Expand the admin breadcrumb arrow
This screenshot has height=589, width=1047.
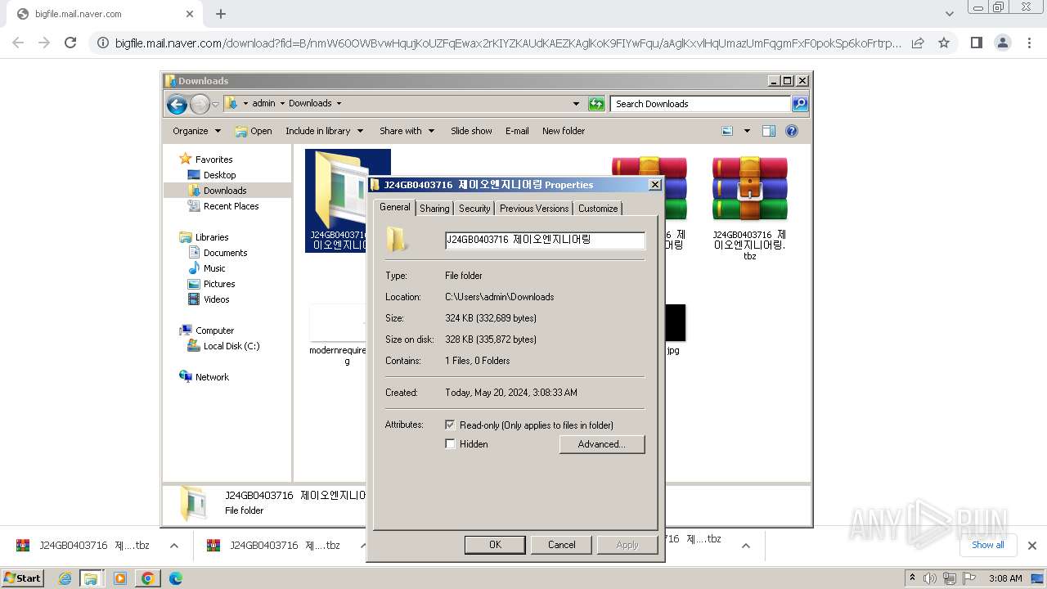point(281,104)
